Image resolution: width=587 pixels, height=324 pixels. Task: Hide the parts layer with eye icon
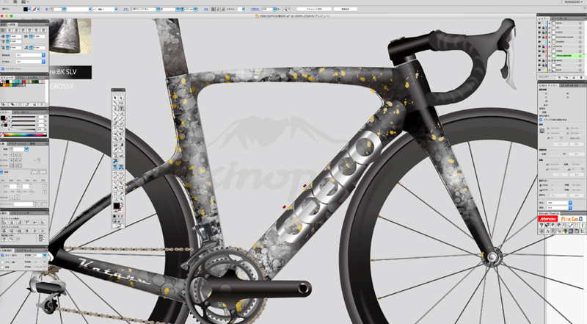[539, 23]
